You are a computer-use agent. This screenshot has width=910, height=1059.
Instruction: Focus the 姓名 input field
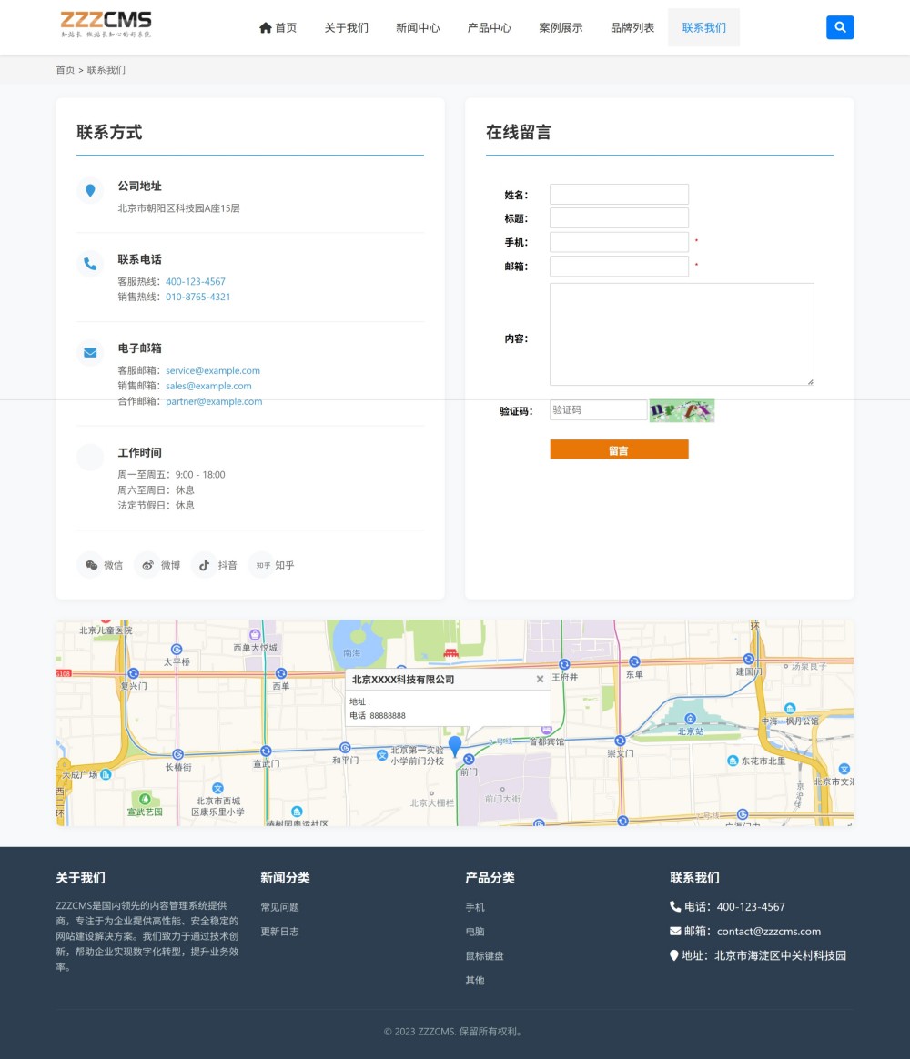pyautogui.click(x=619, y=195)
